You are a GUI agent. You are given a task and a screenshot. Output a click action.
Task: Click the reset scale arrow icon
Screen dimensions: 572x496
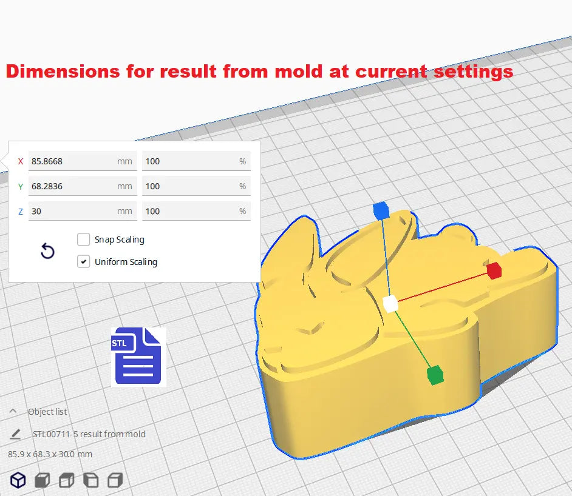pyautogui.click(x=47, y=251)
